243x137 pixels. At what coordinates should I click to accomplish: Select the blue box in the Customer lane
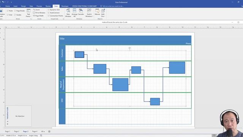pyautogui.click(x=79, y=54)
